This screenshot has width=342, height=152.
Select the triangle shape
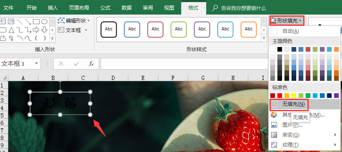pyautogui.click(x=11, y=30)
